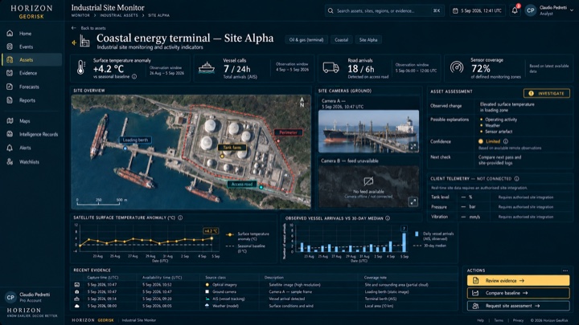Screen dimensions: 579x325
Task: Click the MONITOR breadcrumb
Action: tap(80, 15)
